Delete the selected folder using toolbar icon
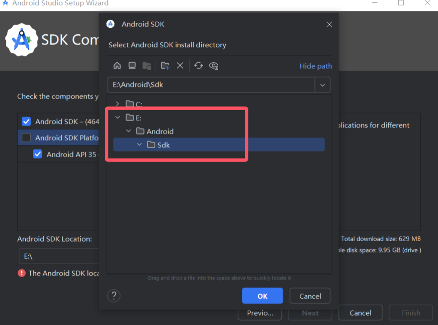 pyautogui.click(x=180, y=65)
